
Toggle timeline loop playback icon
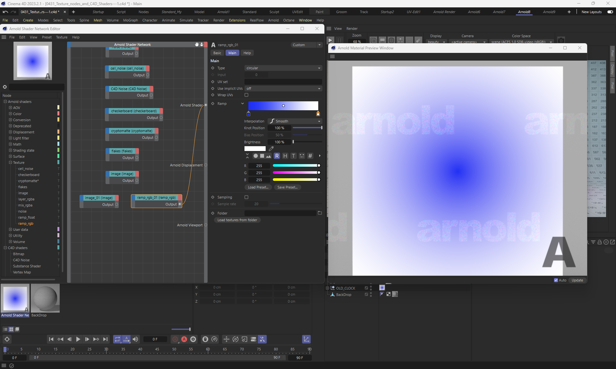pyautogui.click(x=117, y=339)
